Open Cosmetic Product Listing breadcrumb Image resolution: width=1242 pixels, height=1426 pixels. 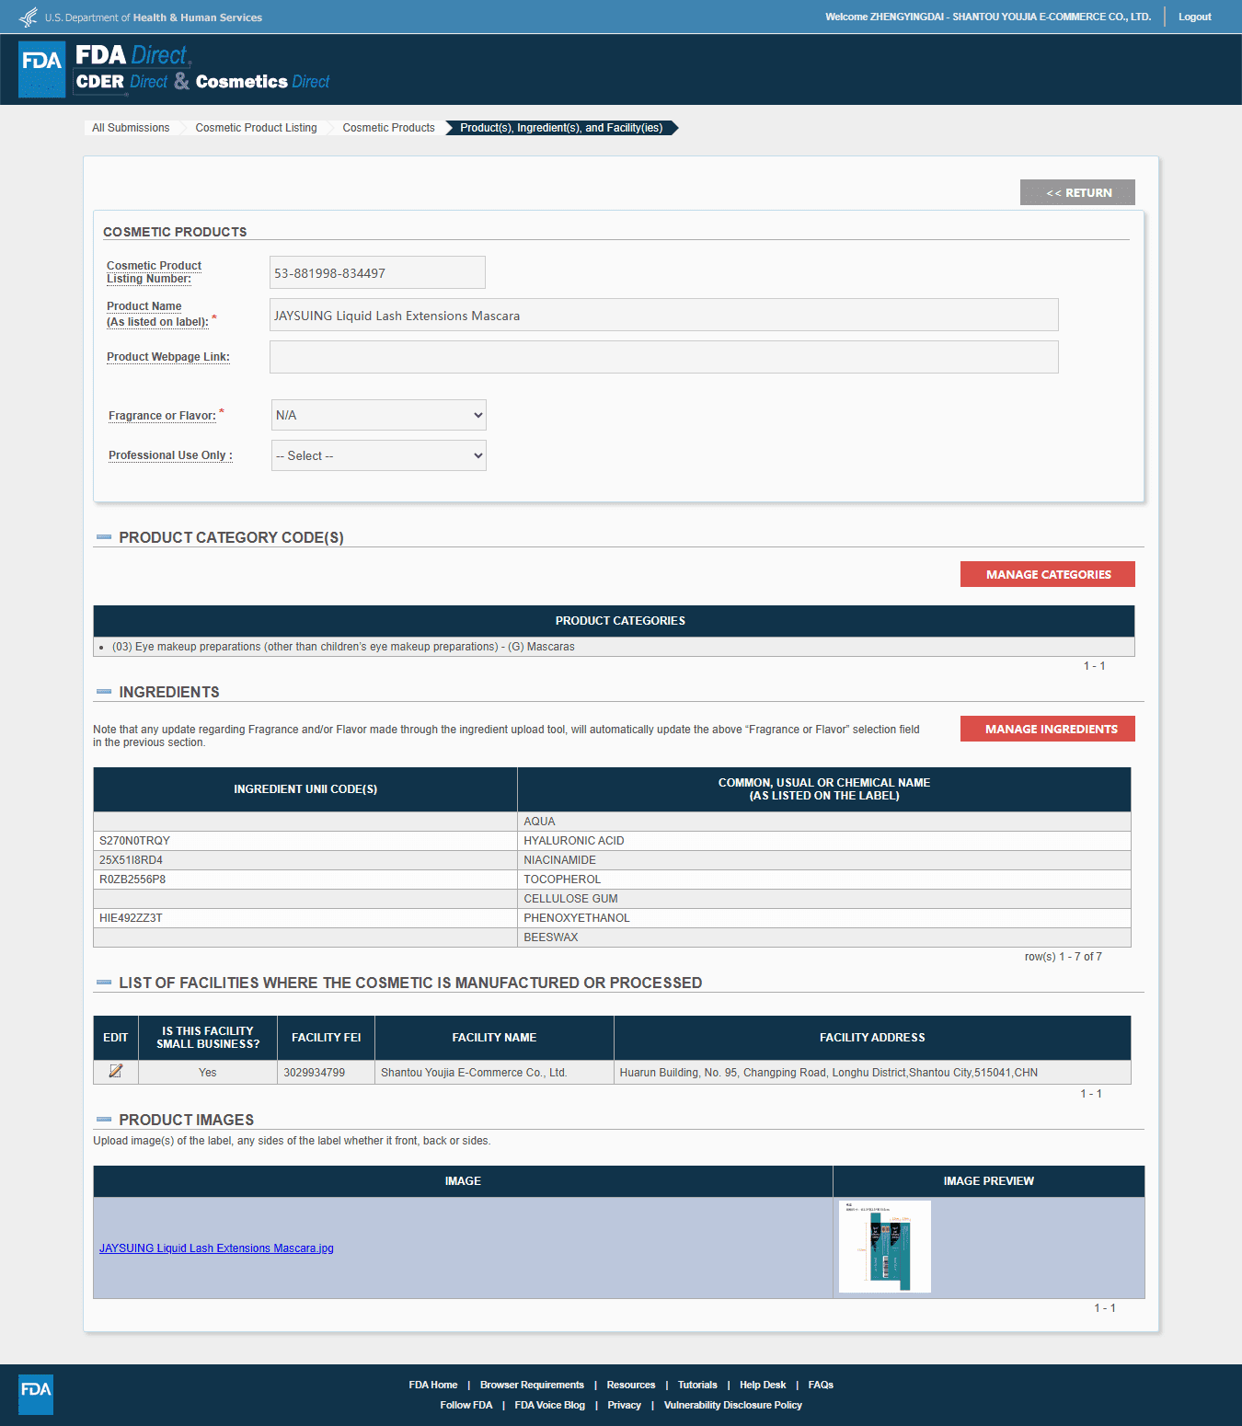click(256, 128)
